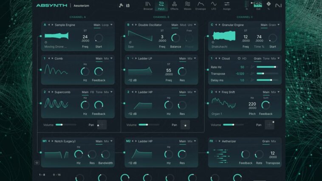322x181 pixels.
Task: Toggle channel A slot 1 Comb on/off
Action: tap(44, 59)
